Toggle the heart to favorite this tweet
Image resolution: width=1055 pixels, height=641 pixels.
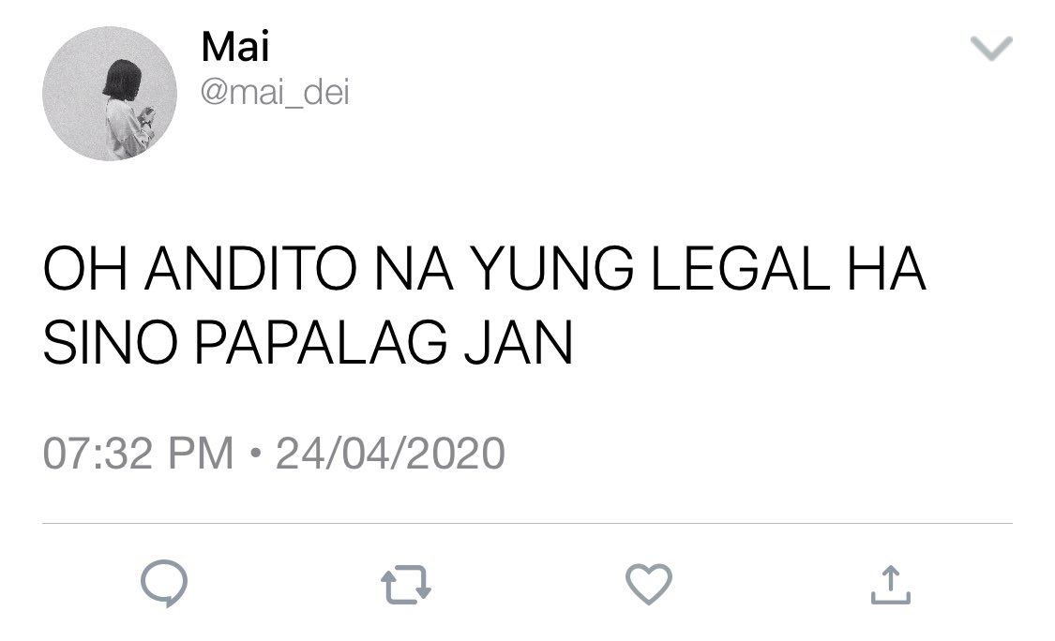point(649,584)
